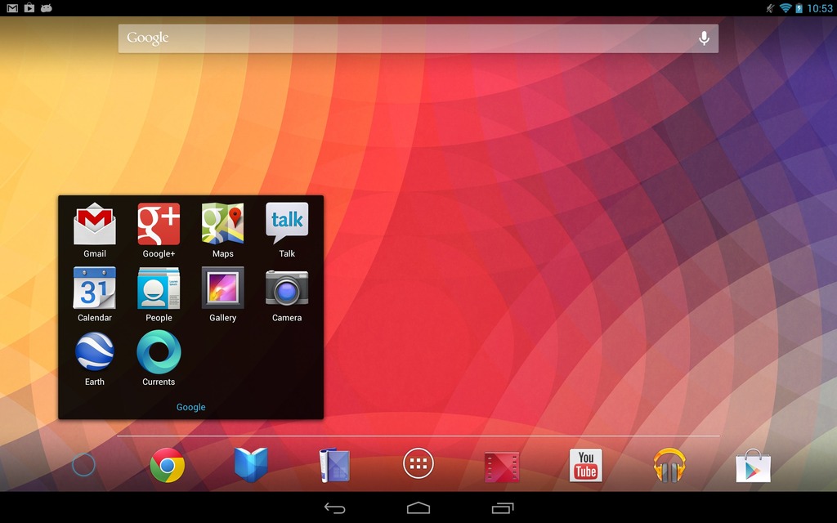Viewport: 837px width, 523px height.
Task: Open Play Magazines from the dock
Action: (334, 465)
